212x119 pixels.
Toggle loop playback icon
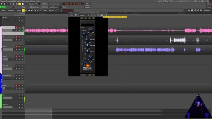click(14, 4)
